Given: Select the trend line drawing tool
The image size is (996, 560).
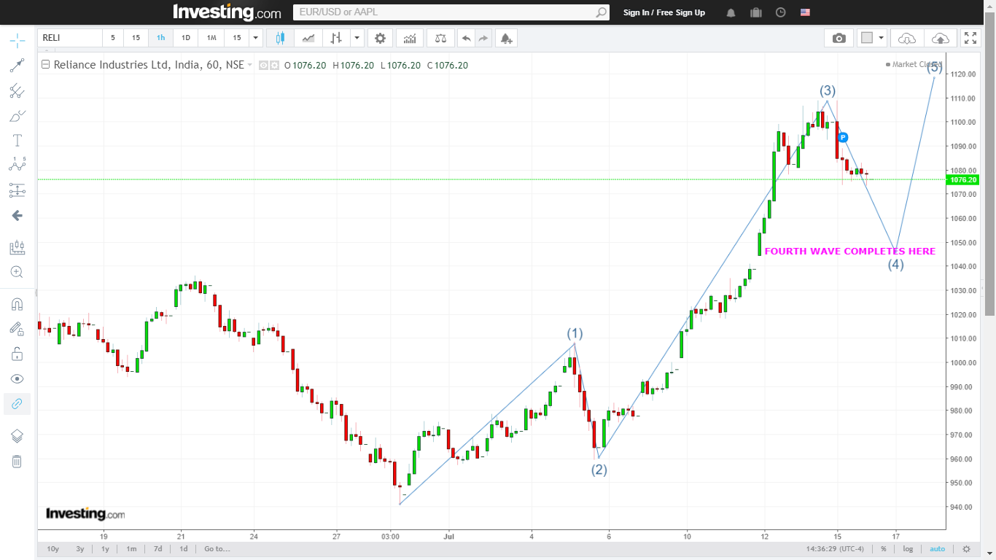Looking at the screenshot, I should [x=17, y=66].
